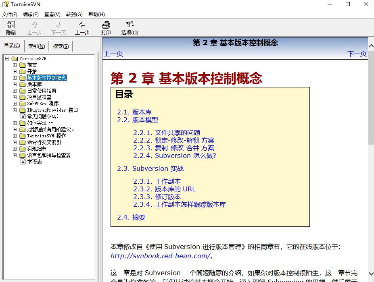Click the 版本库 folder icon in tree
Viewport: 374px width, 282px height.
[23, 84]
